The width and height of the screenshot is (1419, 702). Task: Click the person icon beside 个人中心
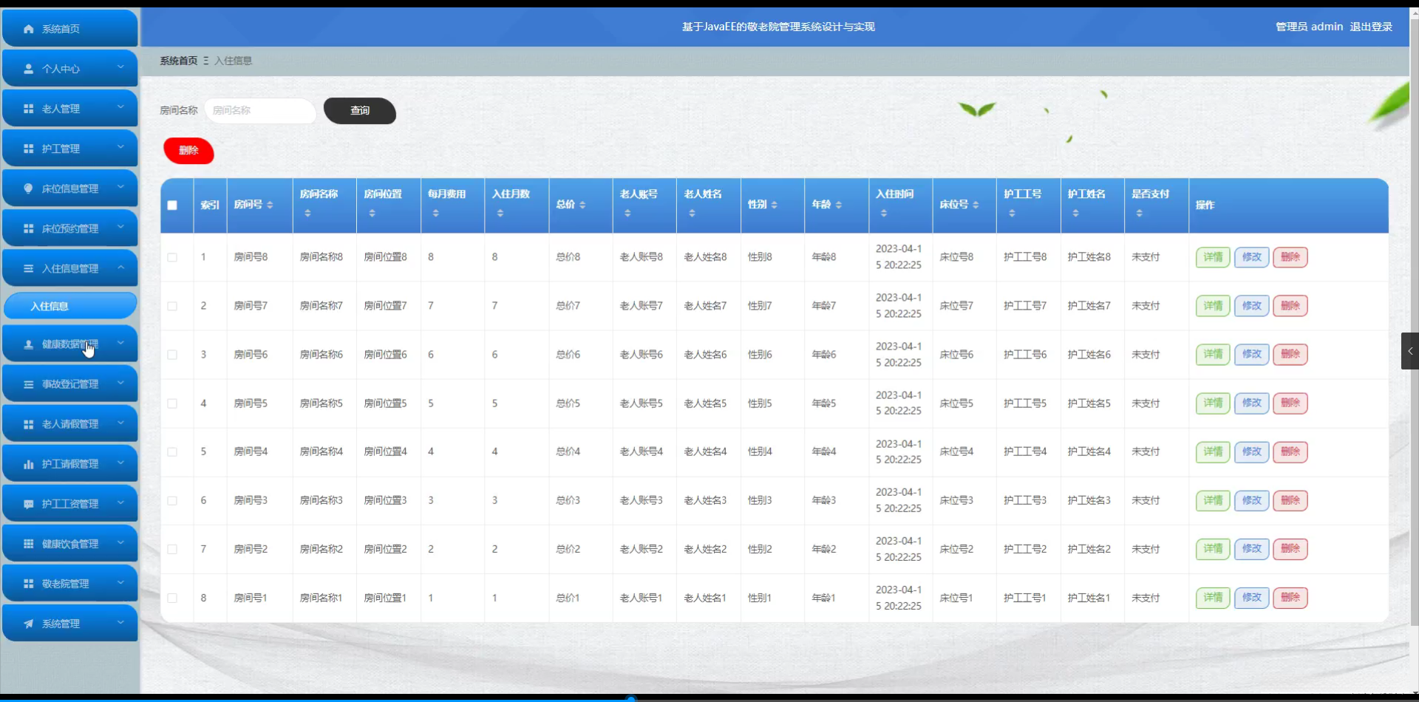29,69
